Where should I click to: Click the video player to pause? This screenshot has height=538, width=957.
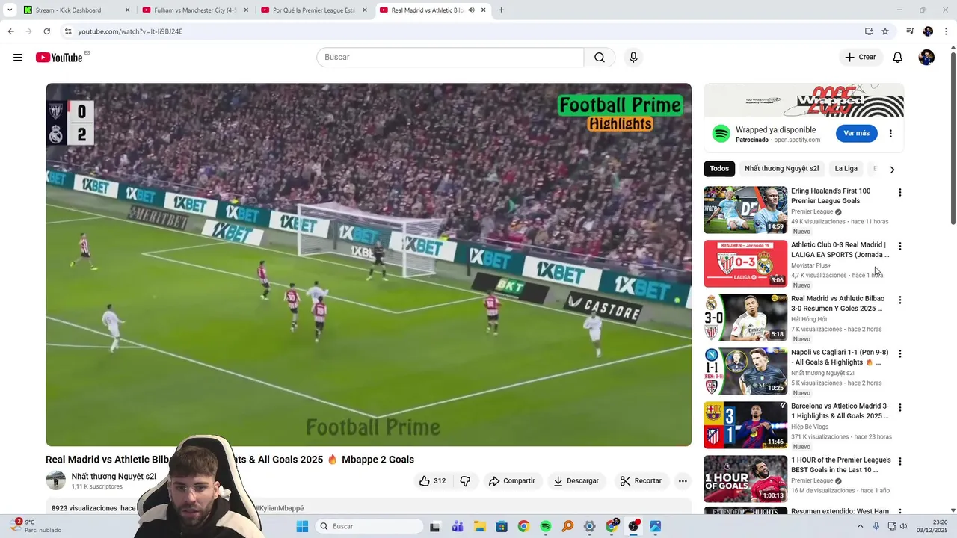tap(369, 265)
